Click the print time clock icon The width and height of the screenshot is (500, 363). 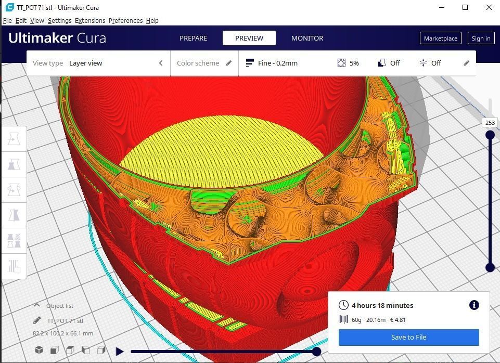pyautogui.click(x=343, y=305)
